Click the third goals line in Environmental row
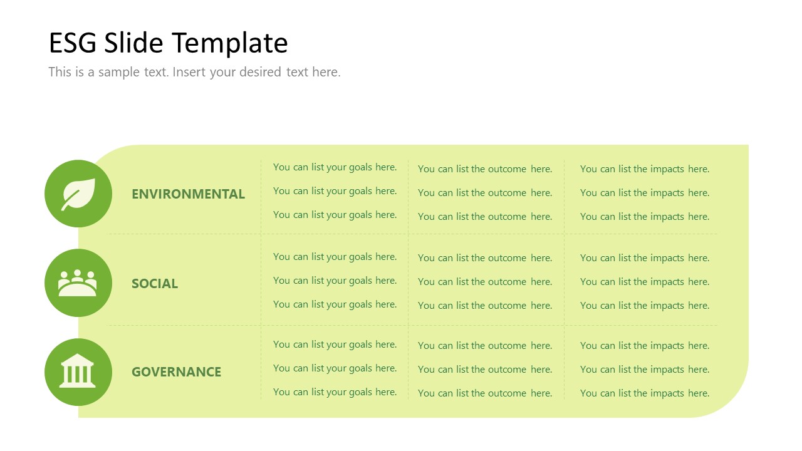The height and width of the screenshot is (451, 802). coord(335,215)
